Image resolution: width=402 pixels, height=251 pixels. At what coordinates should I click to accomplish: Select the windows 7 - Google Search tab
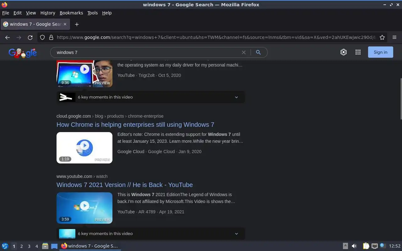(35, 24)
